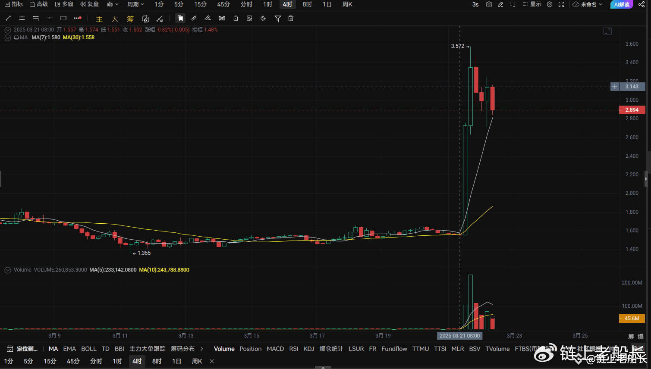The image size is (651, 369).
Task: Toggle the EMA indicator
Action: point(69,349)
